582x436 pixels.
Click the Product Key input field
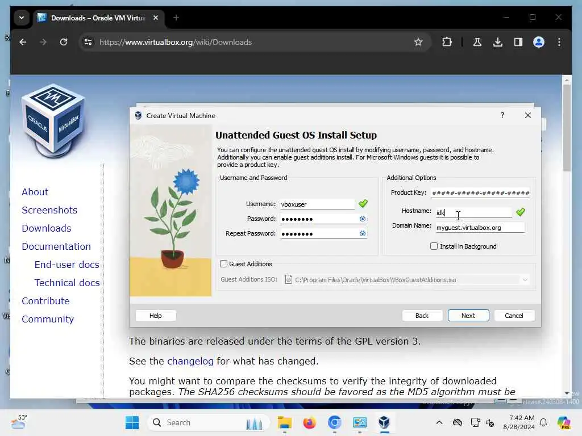click(x=481, y=193)
